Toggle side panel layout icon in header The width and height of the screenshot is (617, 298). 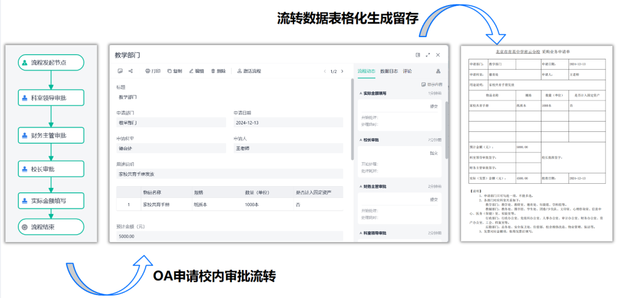point(418,55)
